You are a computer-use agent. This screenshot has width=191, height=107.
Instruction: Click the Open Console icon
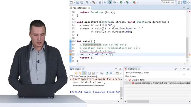[117, 73]
